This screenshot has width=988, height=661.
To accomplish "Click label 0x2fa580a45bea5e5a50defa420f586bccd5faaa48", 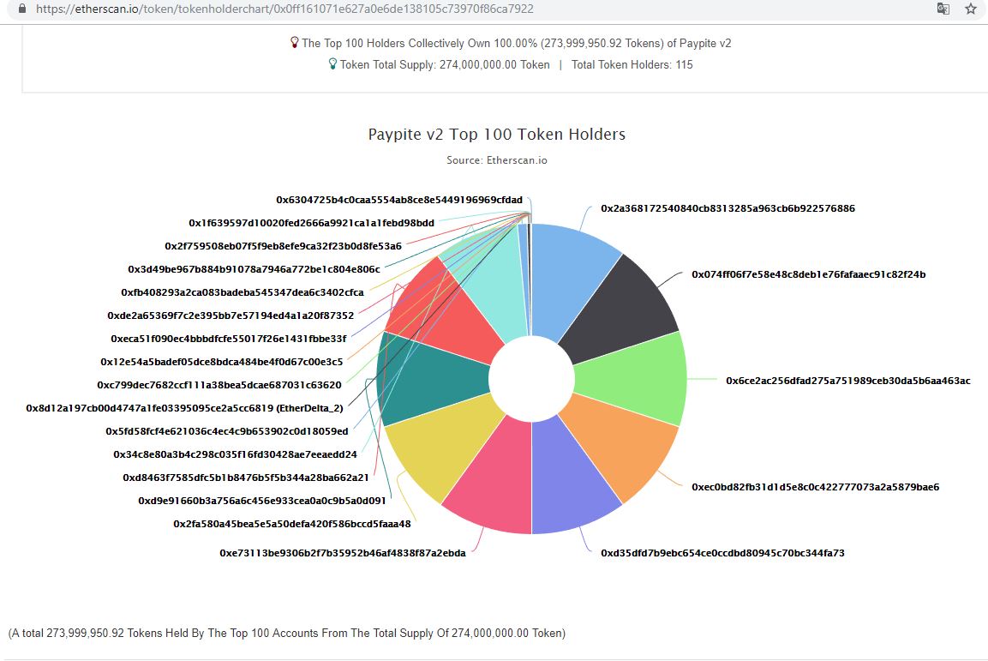I will 291,524.
